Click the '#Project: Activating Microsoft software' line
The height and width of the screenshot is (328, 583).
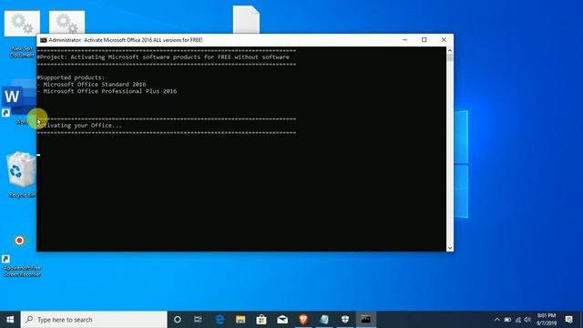(x=163, y=56)
